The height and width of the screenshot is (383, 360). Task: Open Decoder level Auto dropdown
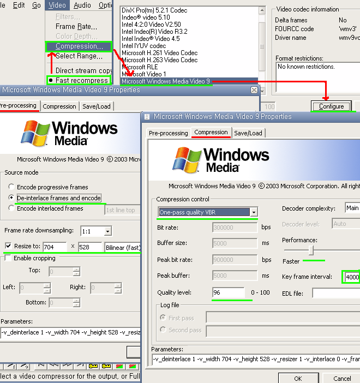pos(346,224)
